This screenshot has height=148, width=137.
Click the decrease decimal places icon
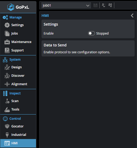coord(104,5)
